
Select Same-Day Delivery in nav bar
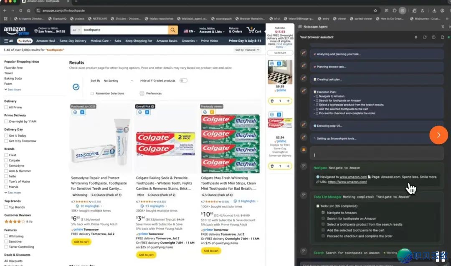tap(73, 41)
